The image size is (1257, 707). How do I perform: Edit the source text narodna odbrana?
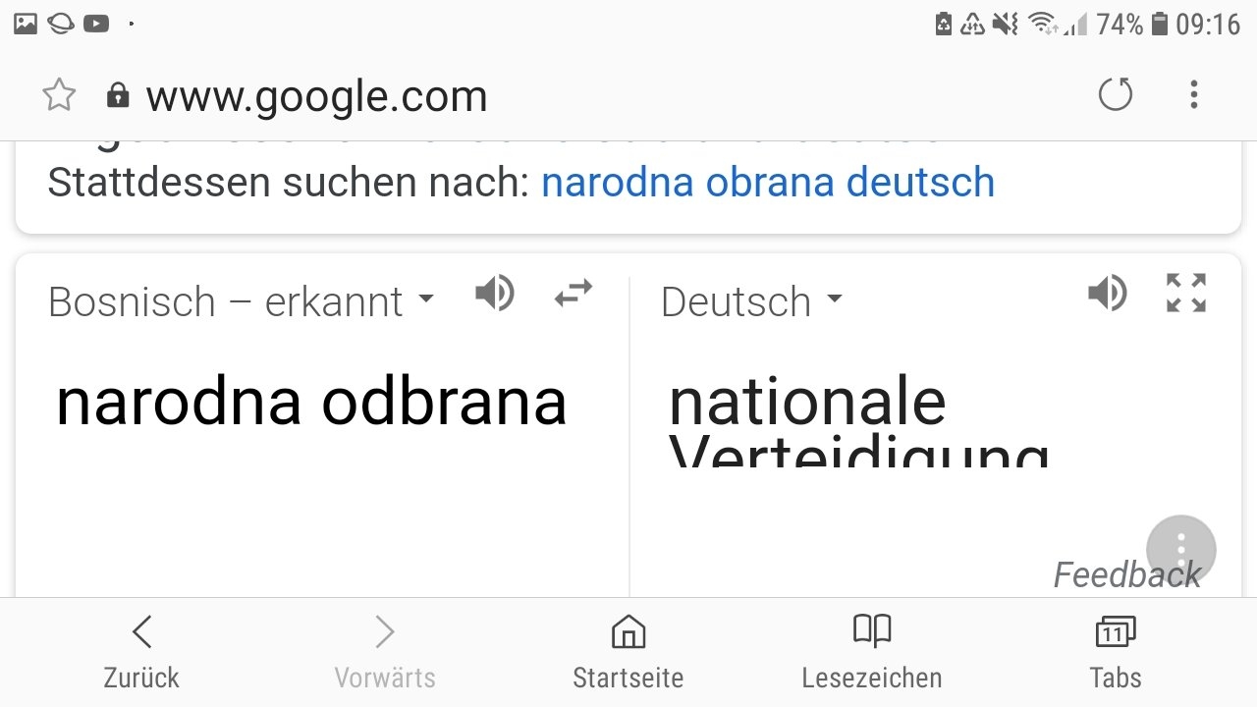[311, 403]
